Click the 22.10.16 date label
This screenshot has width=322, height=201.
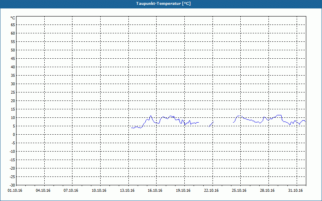click(x=211, y=191)
